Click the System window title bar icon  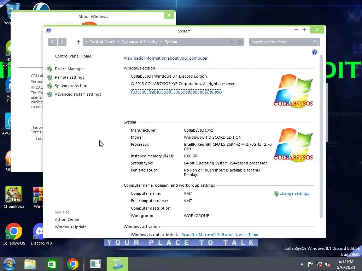[x=48, y=31]
